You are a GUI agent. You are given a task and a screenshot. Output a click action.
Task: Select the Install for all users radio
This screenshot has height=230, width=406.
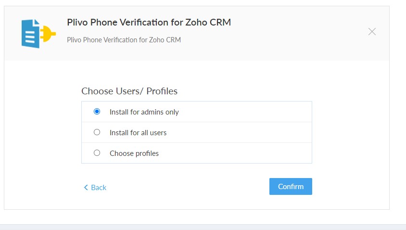coord(97,132)
